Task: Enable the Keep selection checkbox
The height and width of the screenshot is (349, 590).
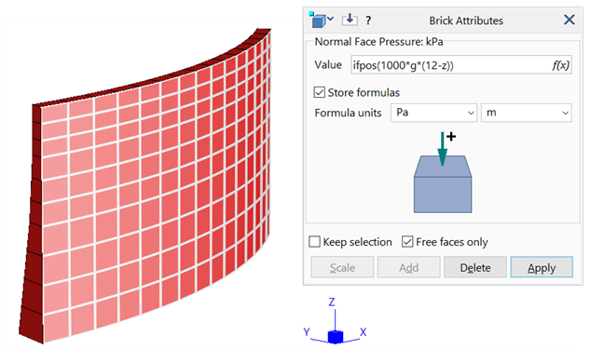Action: click(314, 242)
